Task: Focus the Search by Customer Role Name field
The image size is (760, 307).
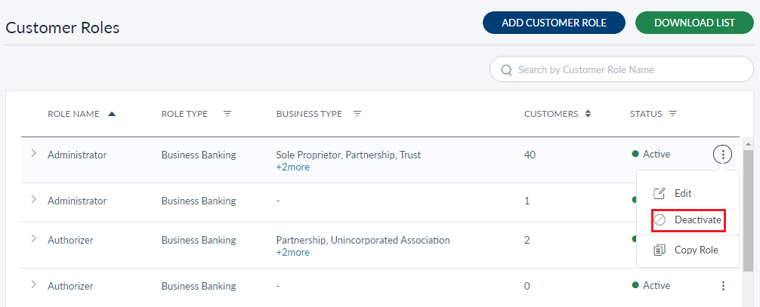Action: (627, 69)
